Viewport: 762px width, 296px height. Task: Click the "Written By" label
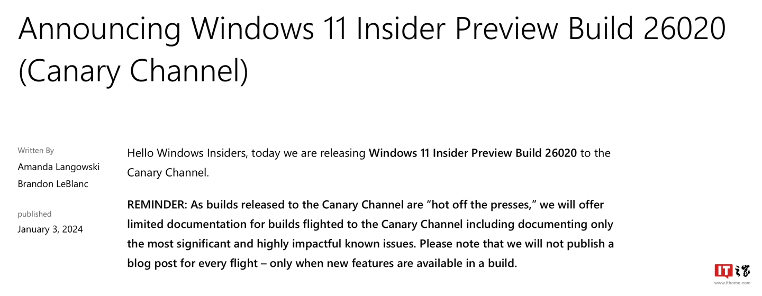(x=36, y=151)
